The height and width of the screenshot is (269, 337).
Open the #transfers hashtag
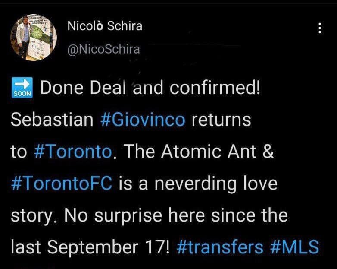[219, 247]
